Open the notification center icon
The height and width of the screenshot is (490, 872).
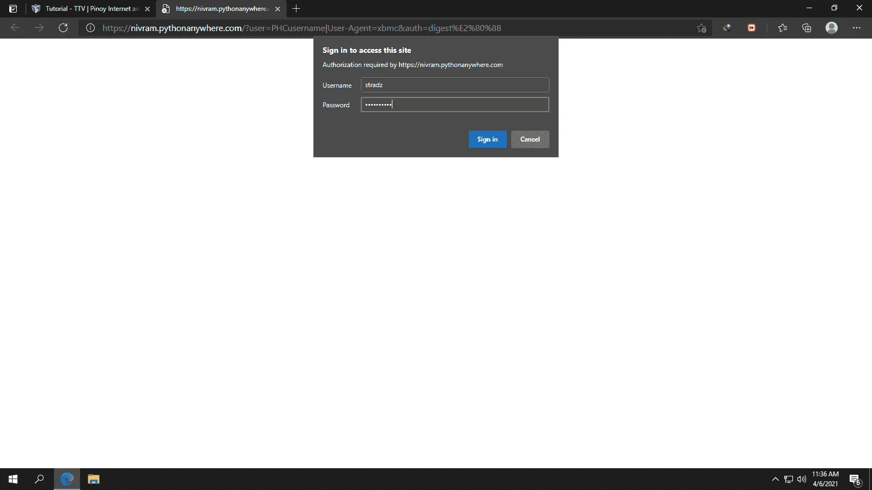click(x=855, y=479)
